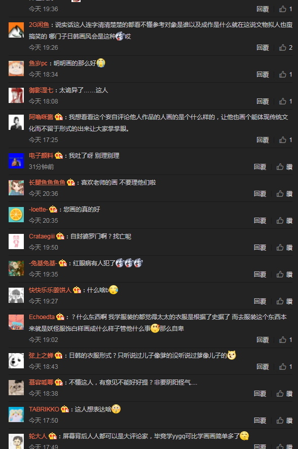This screenshot has height=449, width=298.
Task: Open username link 慕容呱唧
Action: pos(41,382)
